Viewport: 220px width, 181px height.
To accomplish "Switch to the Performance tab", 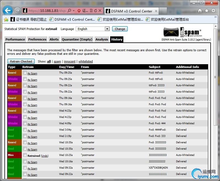I will [x=15, y=39].
